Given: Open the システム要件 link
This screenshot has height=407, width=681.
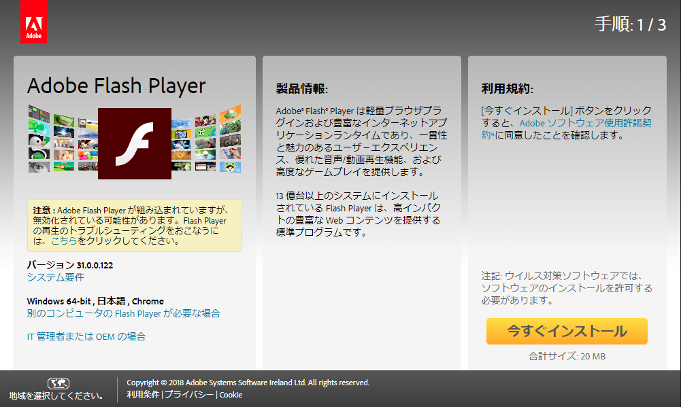Looking at the screenshot, I should pos(55,277).
